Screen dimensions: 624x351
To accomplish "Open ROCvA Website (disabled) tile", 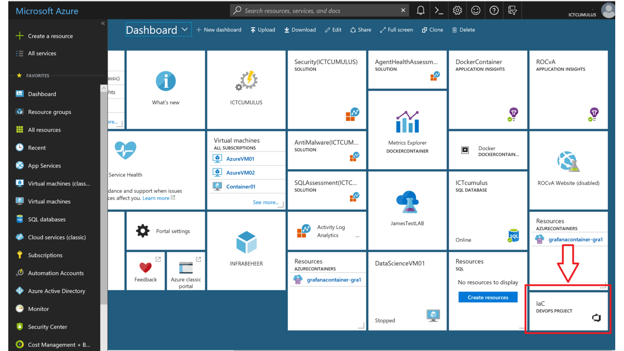I will point(568,170).
